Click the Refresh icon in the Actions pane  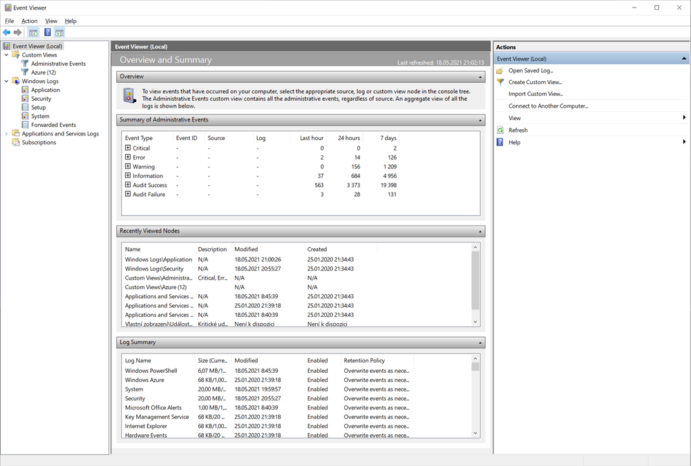pos(500,130)
